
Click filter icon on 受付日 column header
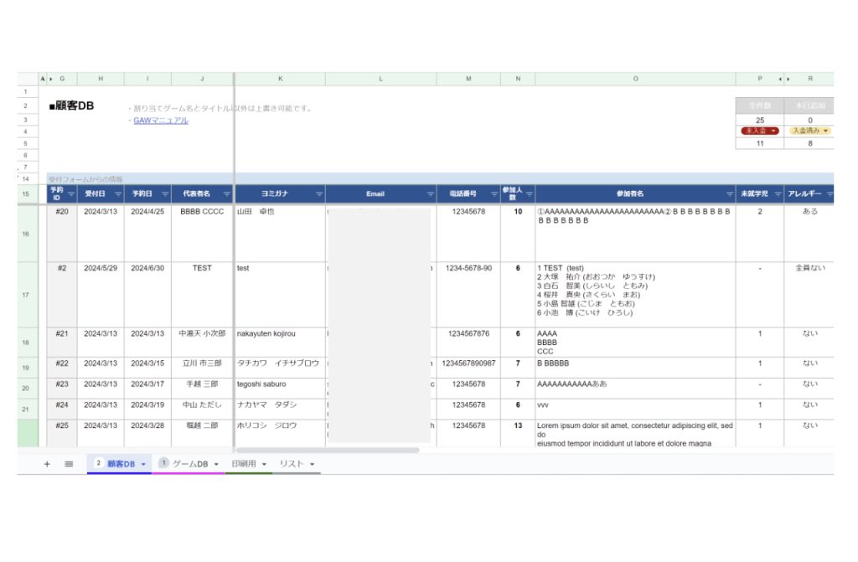[118, 194]
